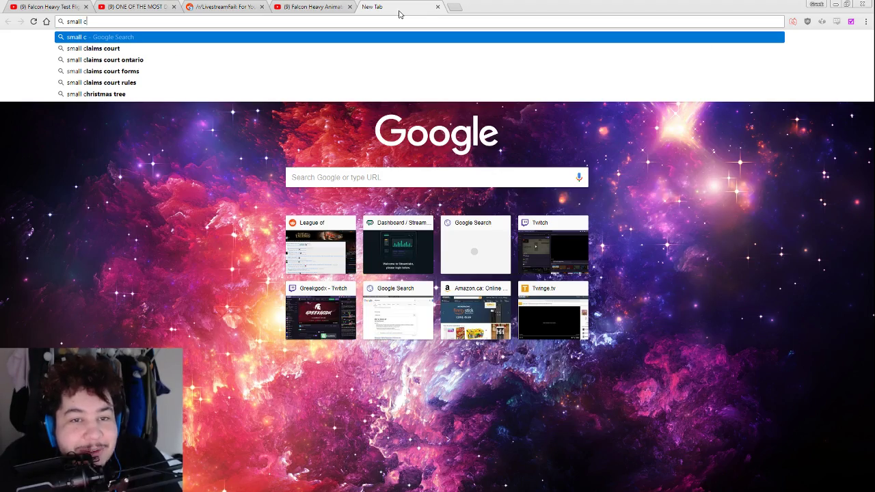The image size is (875, 492).
Task: Reload the page with the refresh icon
Action: click(x=33, y=21)
